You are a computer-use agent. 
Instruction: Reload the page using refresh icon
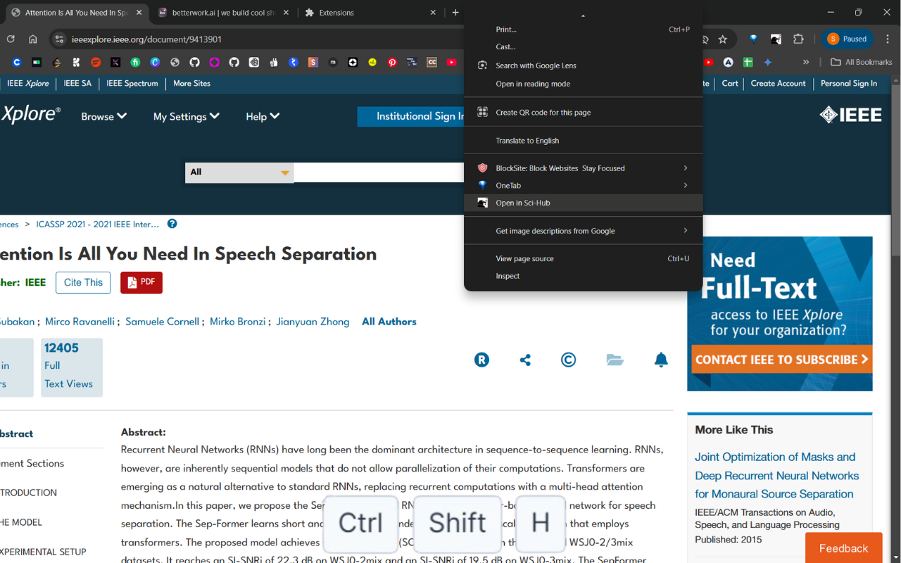click(x=11, y=39)
